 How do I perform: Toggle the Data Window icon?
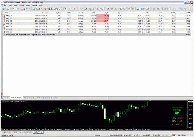click(18, 9)
